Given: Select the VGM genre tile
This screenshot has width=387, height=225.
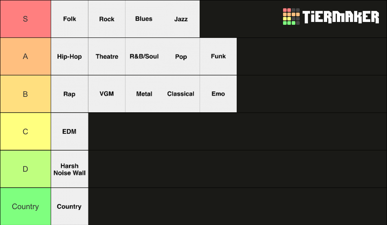Looking at the screenshot, I should [x=107, y=94].
